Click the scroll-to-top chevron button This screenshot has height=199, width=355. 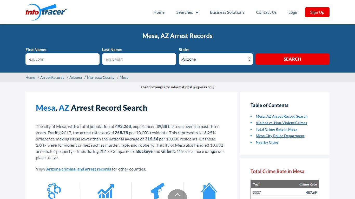coord(177,195)
